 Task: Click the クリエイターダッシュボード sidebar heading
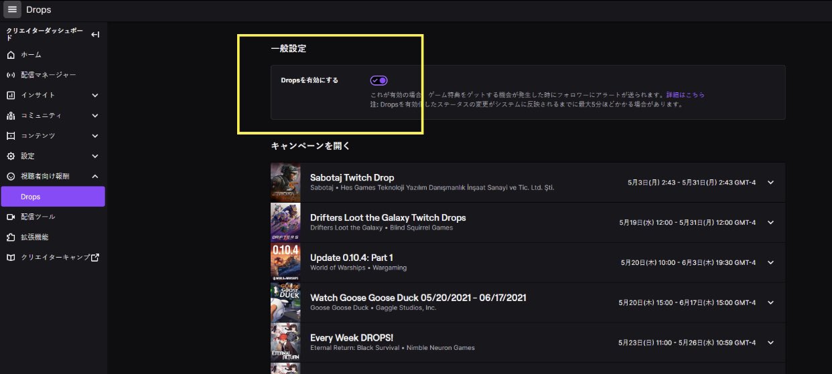coord(45,34)
